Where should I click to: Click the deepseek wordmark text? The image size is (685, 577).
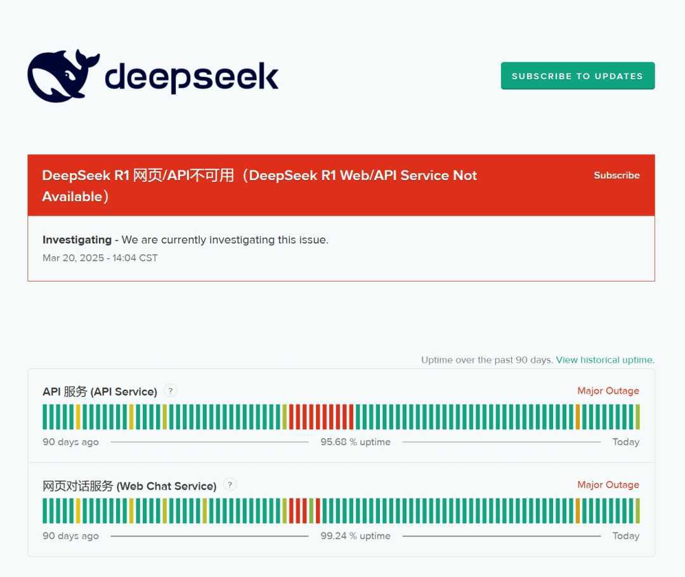tap(192, 77)
